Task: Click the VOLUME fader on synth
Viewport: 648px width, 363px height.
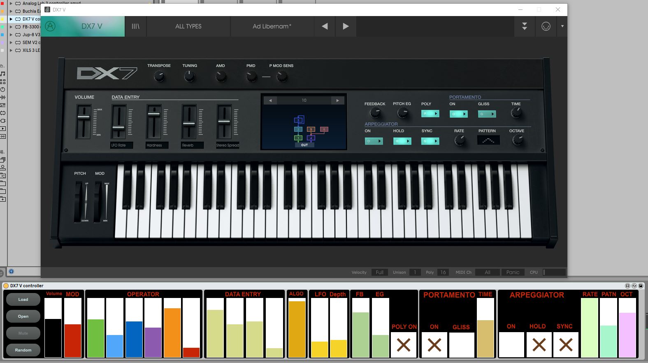Action: pyautogui.click(x=84, y=117)
